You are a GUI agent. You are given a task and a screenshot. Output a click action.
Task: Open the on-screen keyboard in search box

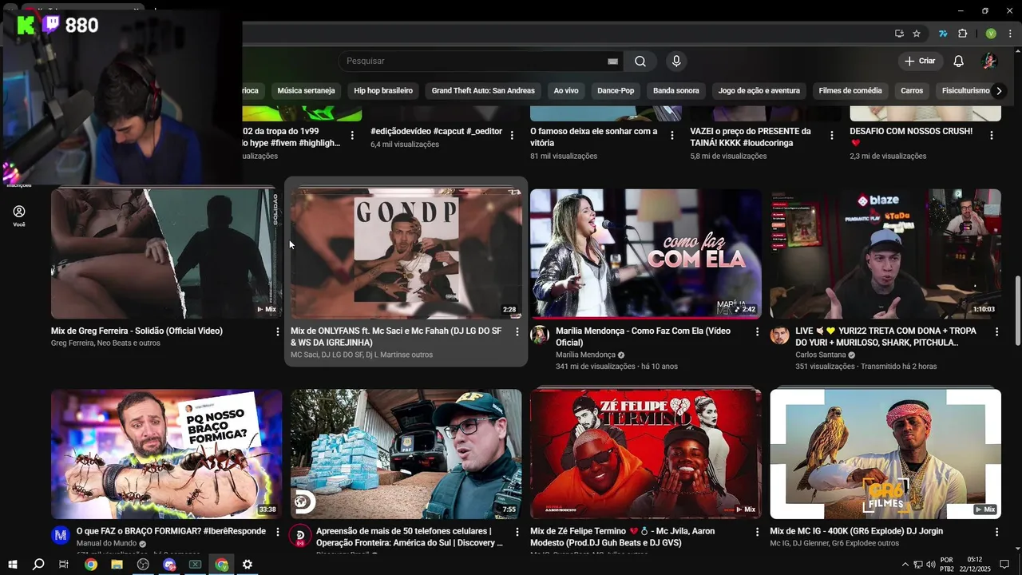point(612,61)
